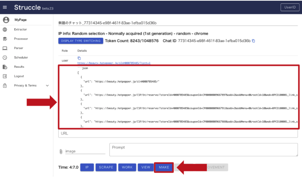Click the Processor database icon

click(x=5, y=39)
